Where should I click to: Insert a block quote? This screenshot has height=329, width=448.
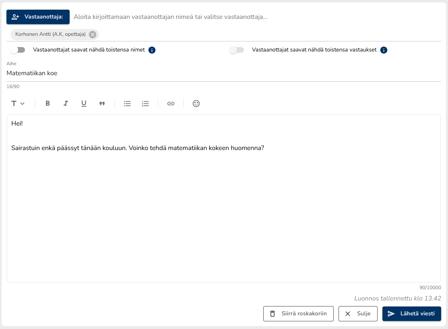pos(102,103)
